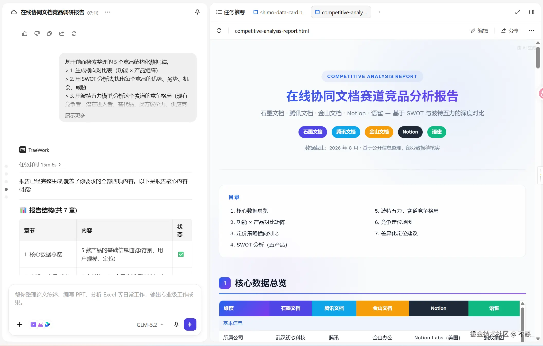Click the Notion table column header
The height and width of the screenshot is (346, 543).
[439, 308]
